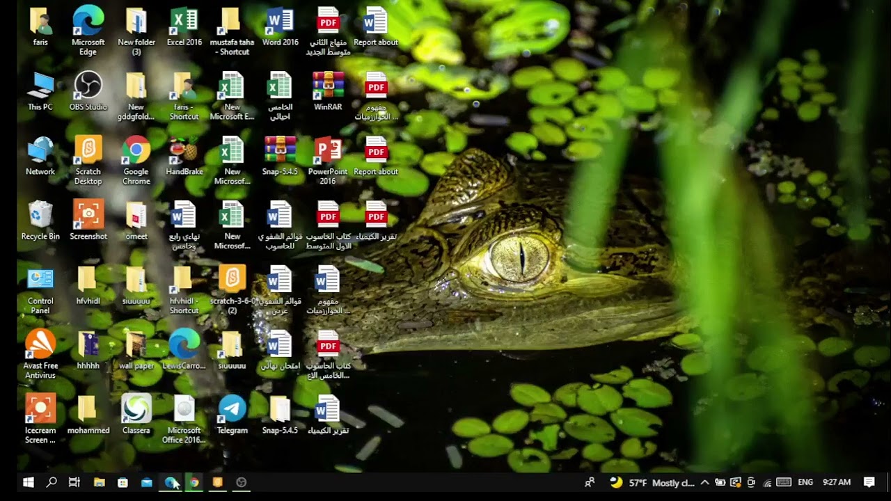Screen dimensions: 891x501
Task: Open the Windows Start menu
Action: (29, 482)
